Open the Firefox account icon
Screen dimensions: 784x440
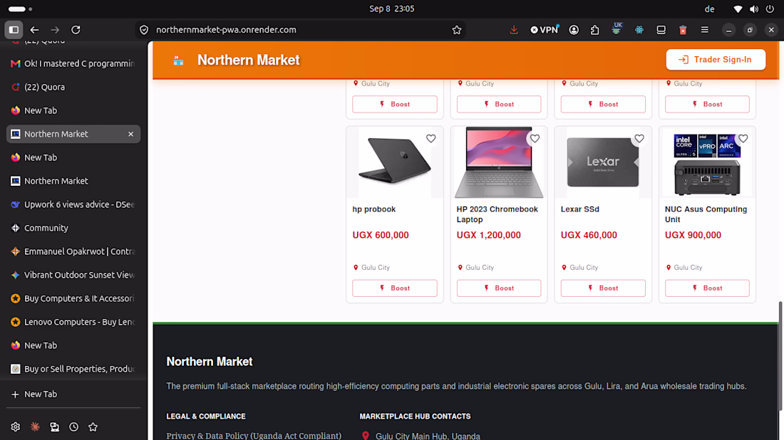[574, 30]
